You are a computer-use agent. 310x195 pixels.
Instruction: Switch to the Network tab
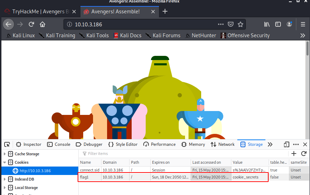tap(222, 144)
